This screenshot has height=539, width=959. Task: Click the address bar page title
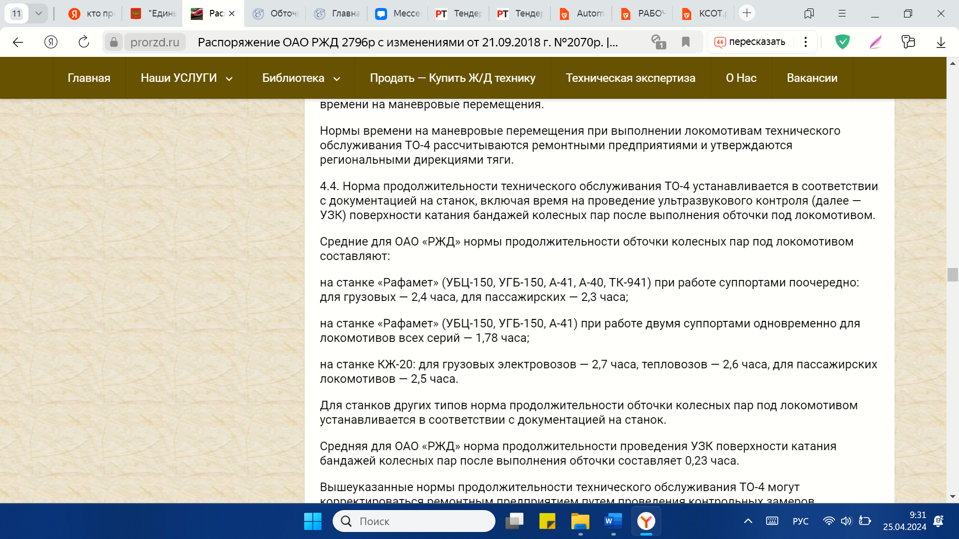[408, 42]
